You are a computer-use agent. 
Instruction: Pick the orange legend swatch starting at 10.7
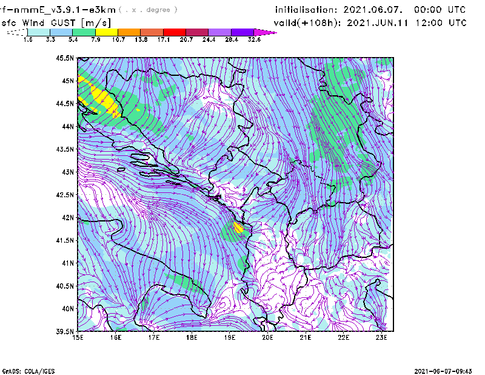point(129,32)
